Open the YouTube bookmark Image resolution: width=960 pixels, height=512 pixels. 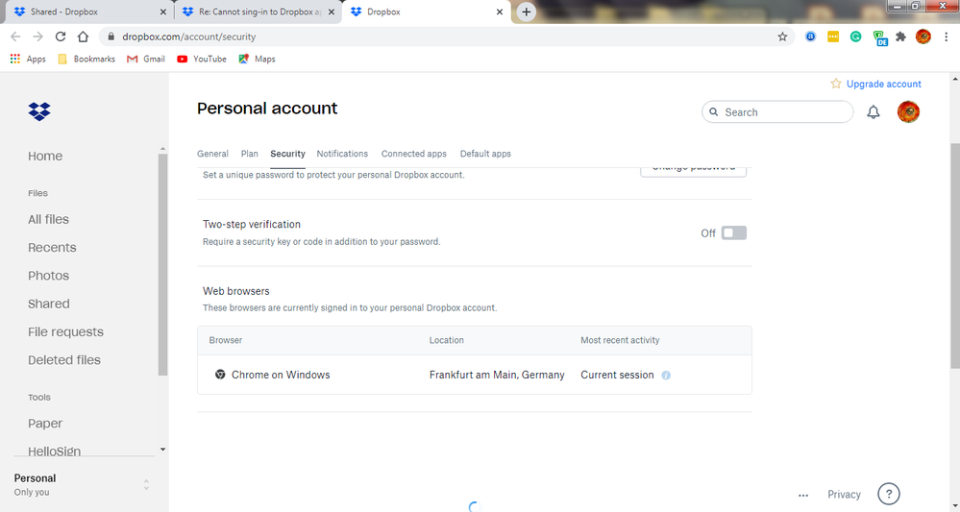[202, 59]
